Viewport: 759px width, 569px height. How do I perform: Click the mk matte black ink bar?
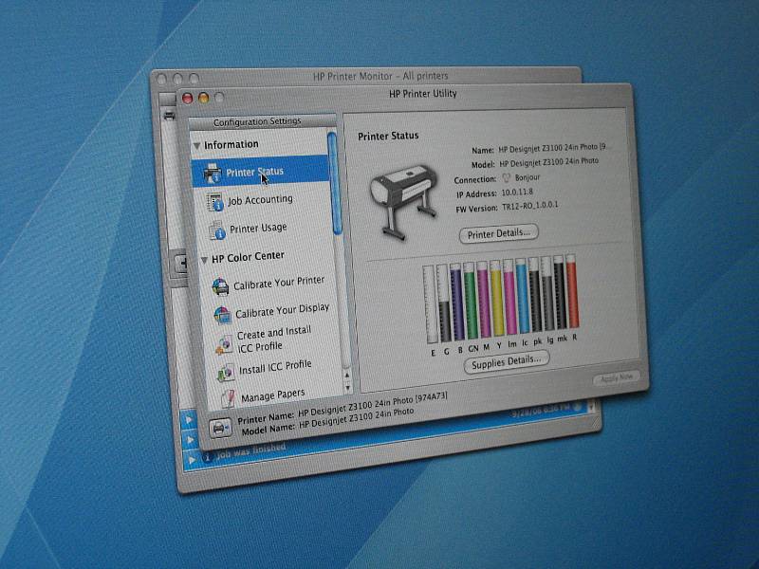(560, 292)
